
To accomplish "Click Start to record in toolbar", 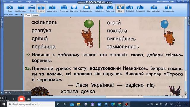I will click(20, 9).
